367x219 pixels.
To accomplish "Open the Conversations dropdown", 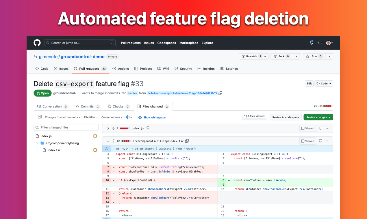I will coord(112,117).
